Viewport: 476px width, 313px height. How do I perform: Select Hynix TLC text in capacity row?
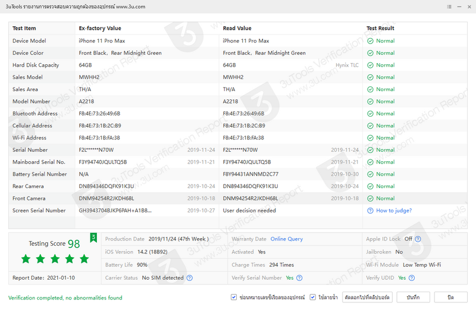(347, 65)
